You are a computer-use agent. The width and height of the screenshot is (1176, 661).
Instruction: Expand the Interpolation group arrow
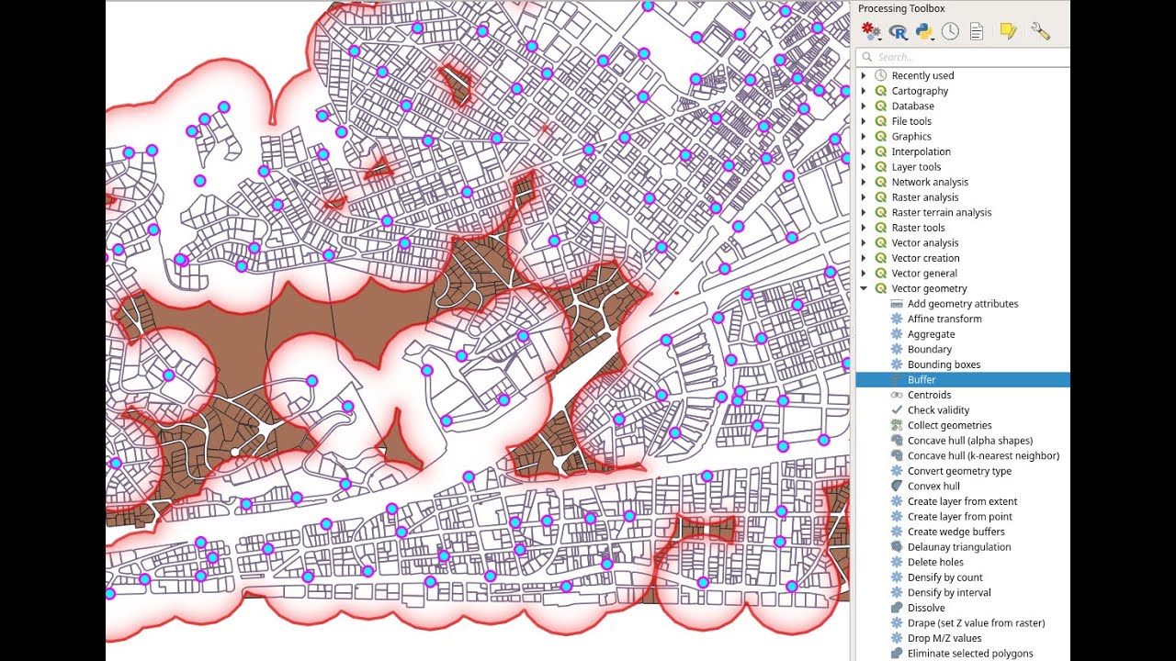coord(864,151)
